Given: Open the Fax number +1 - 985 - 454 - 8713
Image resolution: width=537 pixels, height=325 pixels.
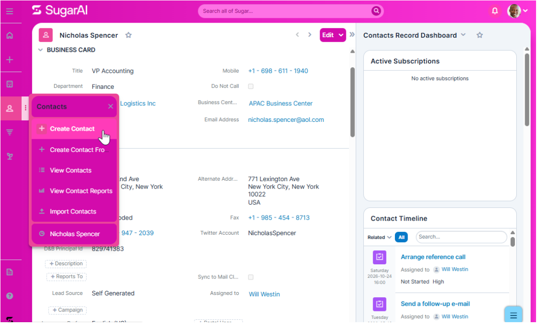Looking at the screenshot, I should [279, 218].
